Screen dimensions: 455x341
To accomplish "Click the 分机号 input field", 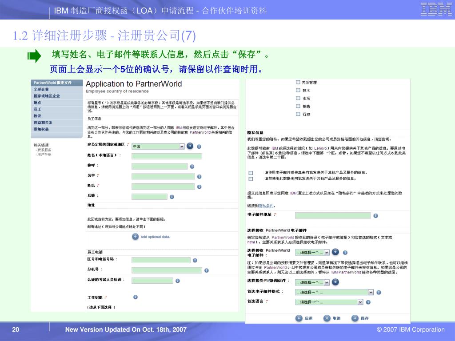I will click(x=167, y=270).
